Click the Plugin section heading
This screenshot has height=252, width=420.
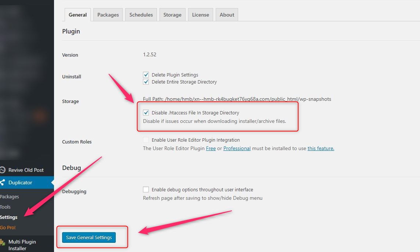pos(71,31)
